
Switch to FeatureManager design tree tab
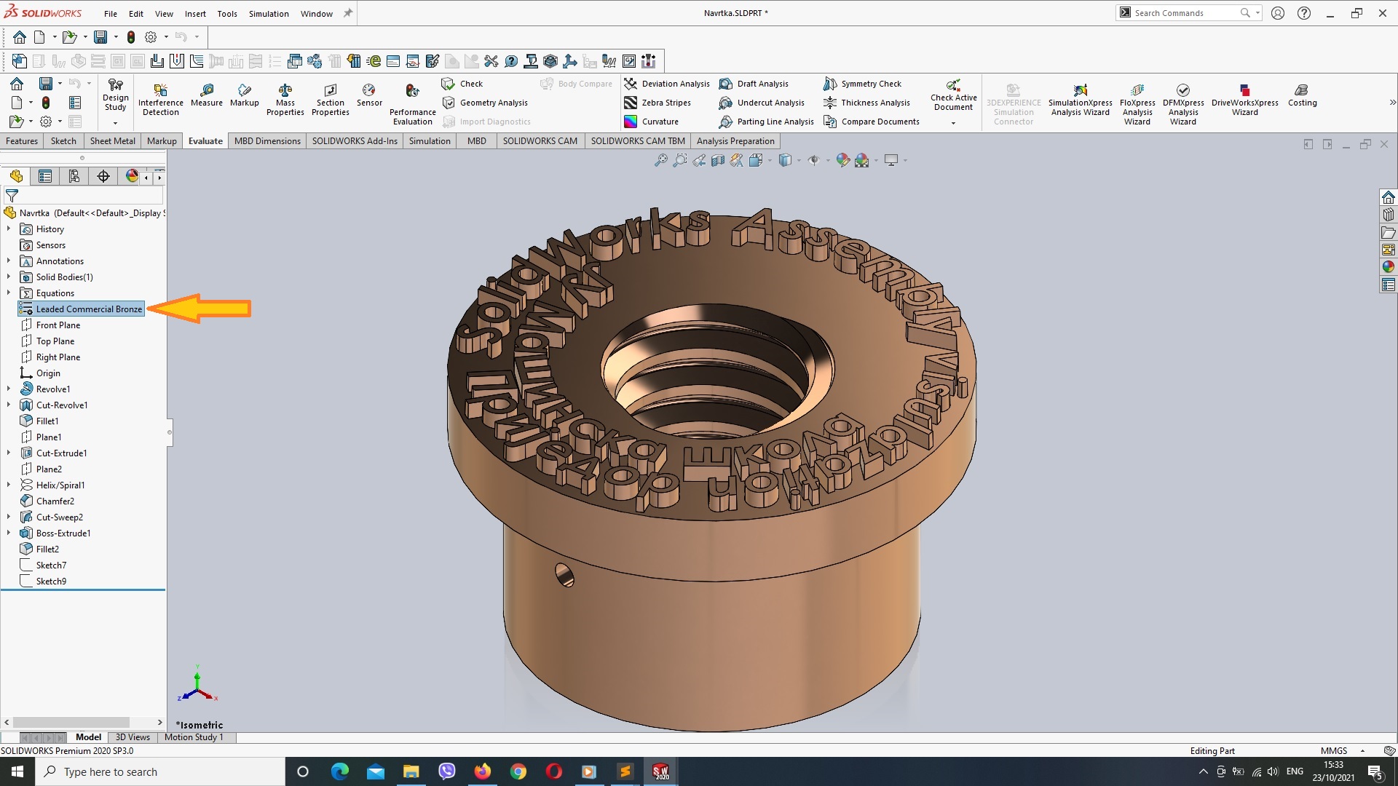coord(16,176)
